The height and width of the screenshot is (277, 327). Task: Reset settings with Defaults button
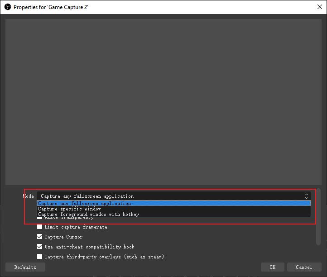pyautogui.click(x=25, y=267)
